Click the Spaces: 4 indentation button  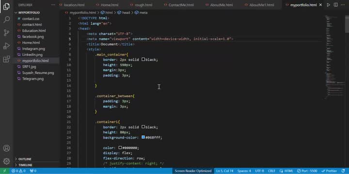pos(244,171)
